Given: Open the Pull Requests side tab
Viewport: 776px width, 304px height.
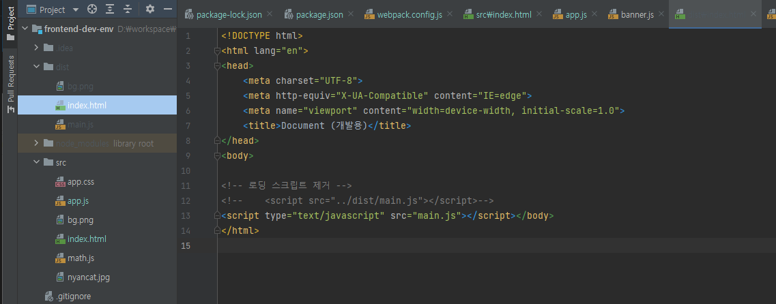Looking at the screenshot, I should pyautogui.click(x=10, y=85).
